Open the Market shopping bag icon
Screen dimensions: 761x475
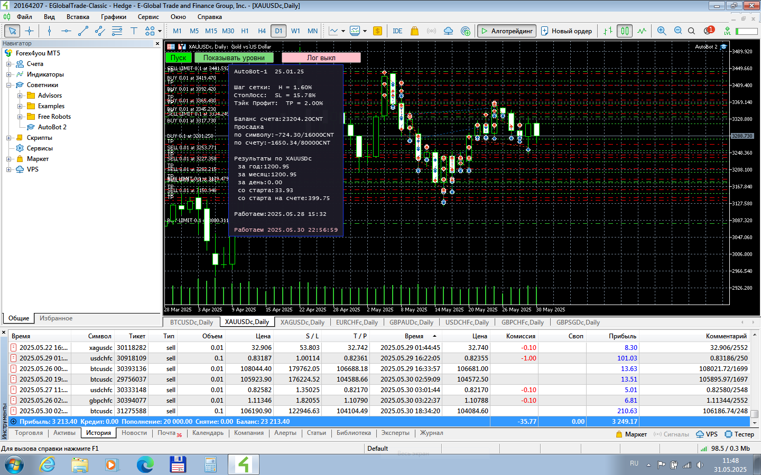(x=414, y=31)
